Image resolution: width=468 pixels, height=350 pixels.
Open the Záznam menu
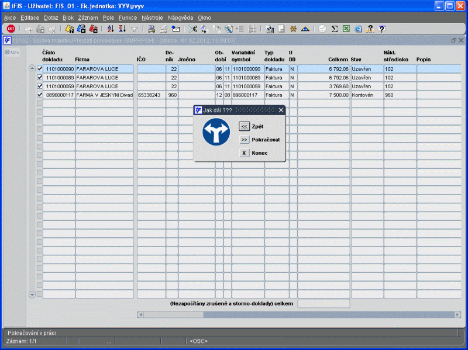click(x=88, y=18)
